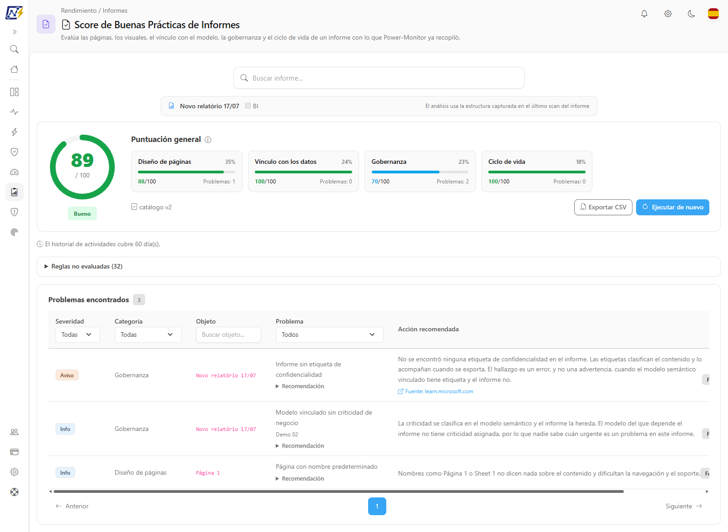
Task: Open the Severidad filter dropdown
Action: (x=77, y=334)
